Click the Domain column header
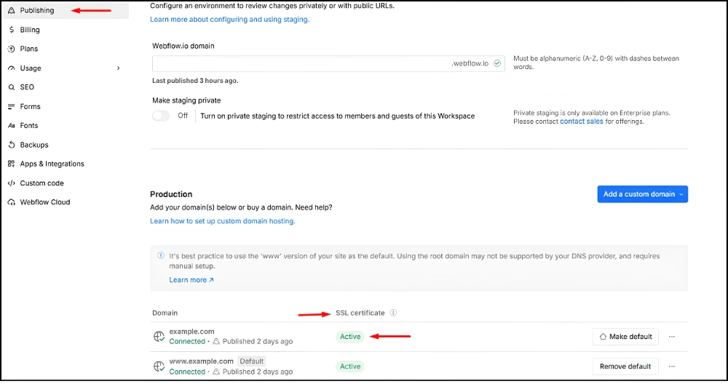 tap(165, 313)
